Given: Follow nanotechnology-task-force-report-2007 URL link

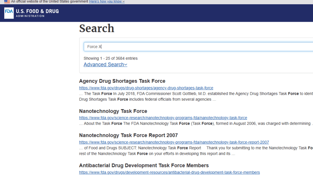Looking at the screenshot, I should click(x=174, y=142).
